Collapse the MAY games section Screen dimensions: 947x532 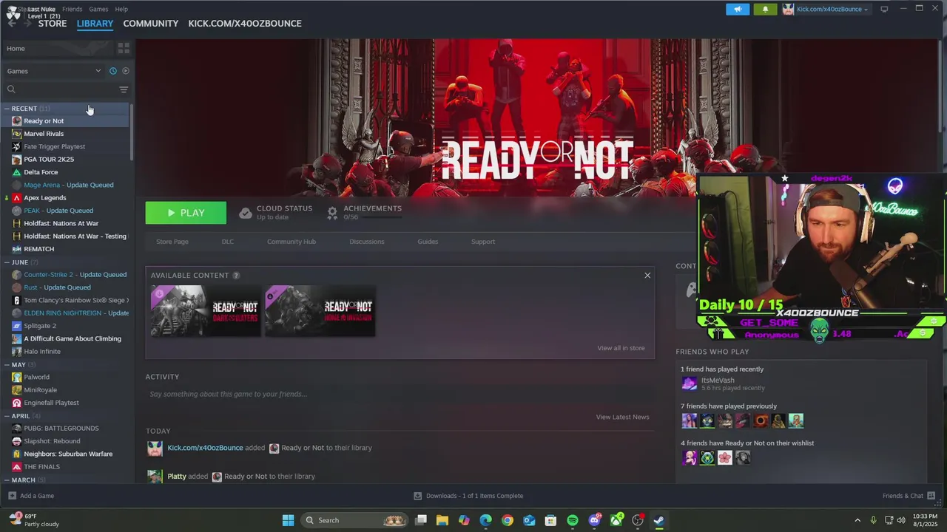(7, 365)
